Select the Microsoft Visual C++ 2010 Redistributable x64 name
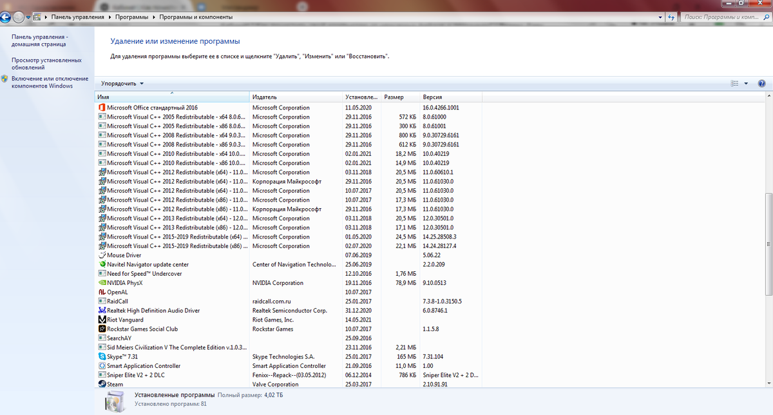Viewport: 773px width, 415px height. [x=176, y=154]
